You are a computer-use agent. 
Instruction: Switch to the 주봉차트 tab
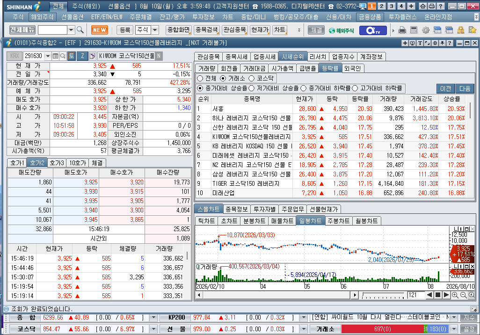338,221
